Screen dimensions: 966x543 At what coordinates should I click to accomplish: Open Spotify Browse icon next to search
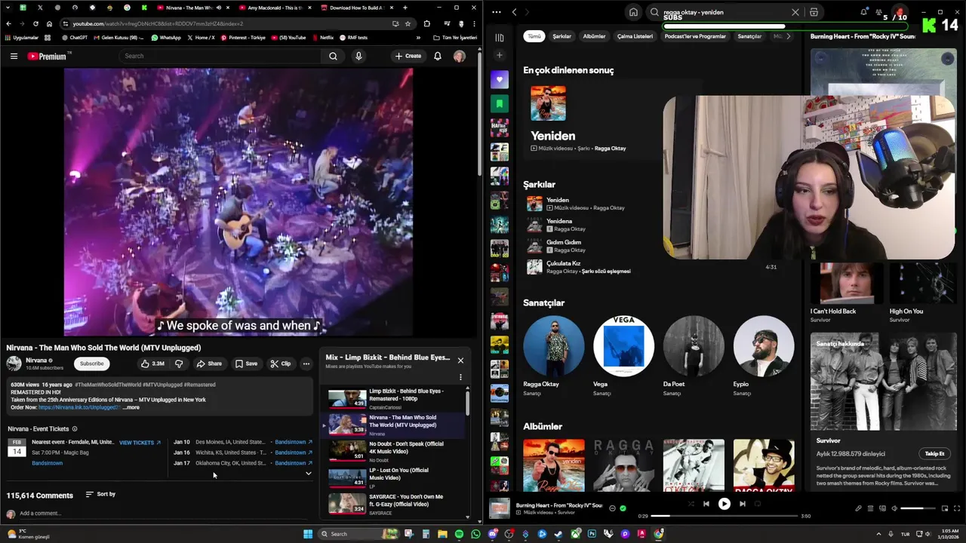pos(814,12)
